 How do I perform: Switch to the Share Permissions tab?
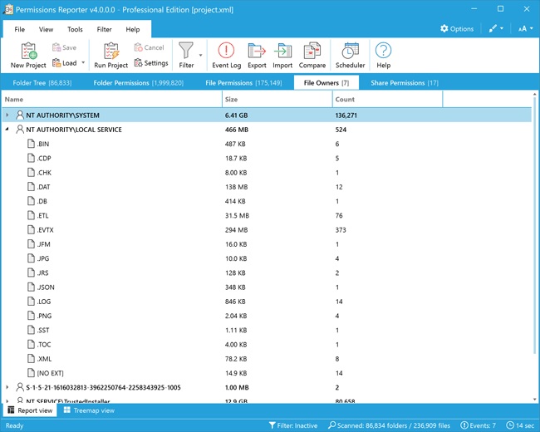pyautogui.click(x=404, y=83)
